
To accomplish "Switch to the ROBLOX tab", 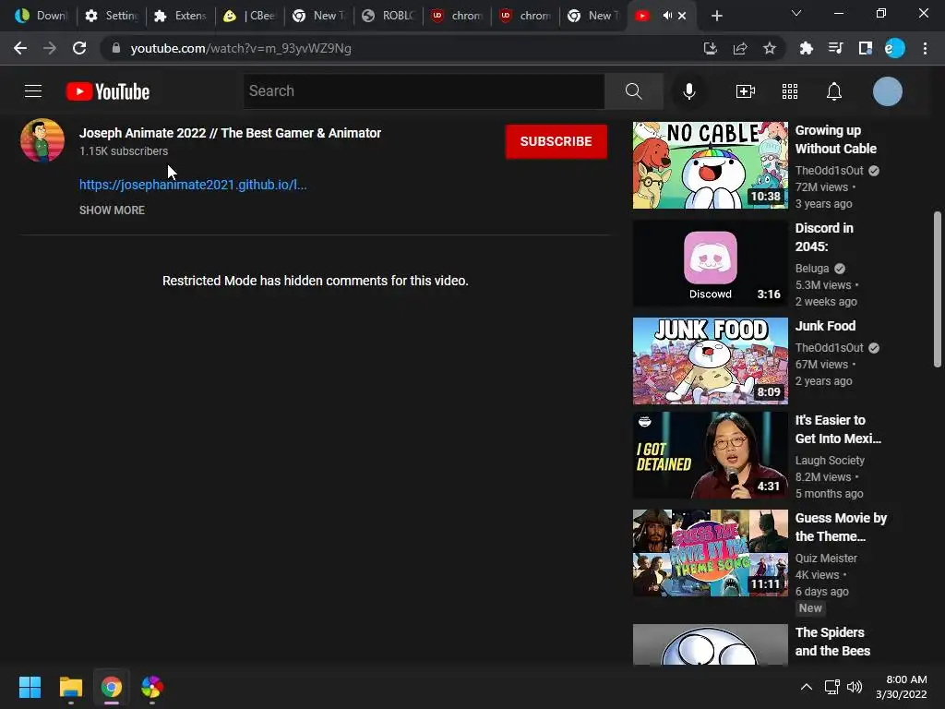I will [x=388, y=16].
